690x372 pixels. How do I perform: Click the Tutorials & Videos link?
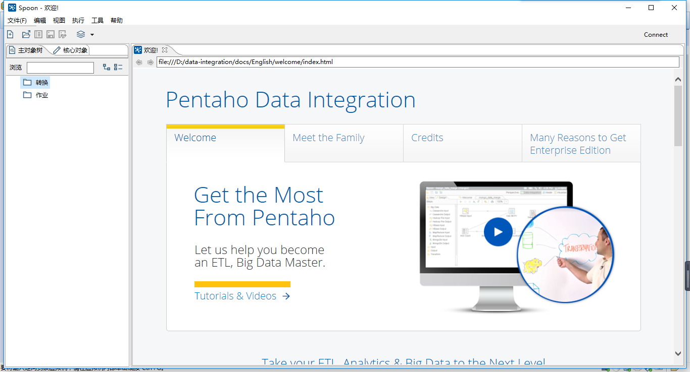[x=235, y=296]
